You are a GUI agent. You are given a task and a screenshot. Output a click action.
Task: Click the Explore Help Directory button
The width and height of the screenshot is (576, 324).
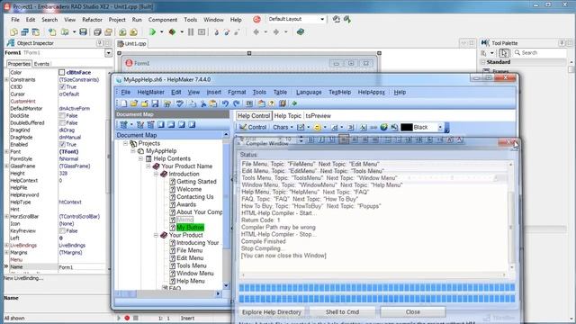[272, 312]
